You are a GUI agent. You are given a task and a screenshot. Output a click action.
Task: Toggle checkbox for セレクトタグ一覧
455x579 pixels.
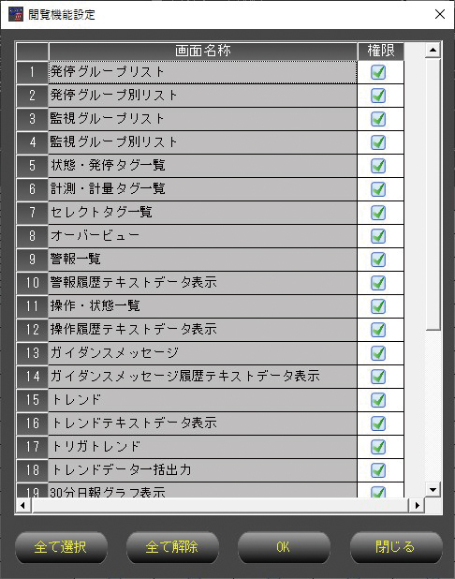[x=378, y=213]
